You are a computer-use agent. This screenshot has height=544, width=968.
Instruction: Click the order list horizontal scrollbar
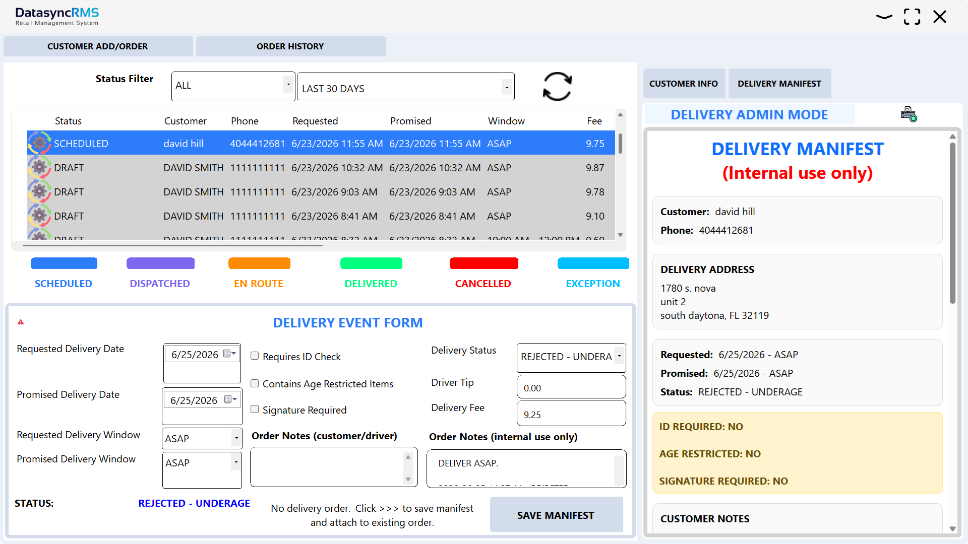172,245
